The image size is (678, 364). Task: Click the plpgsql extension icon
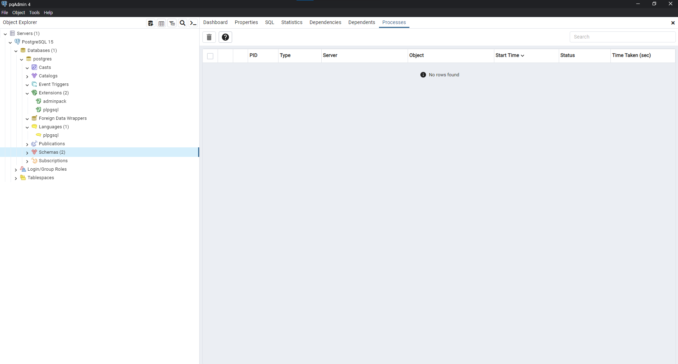click(39, 110)
